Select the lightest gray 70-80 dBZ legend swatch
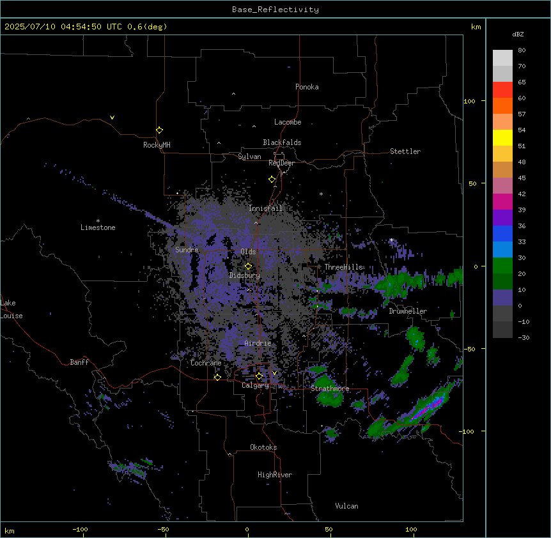This screenshot has height=538, width=551. point(502,58)
